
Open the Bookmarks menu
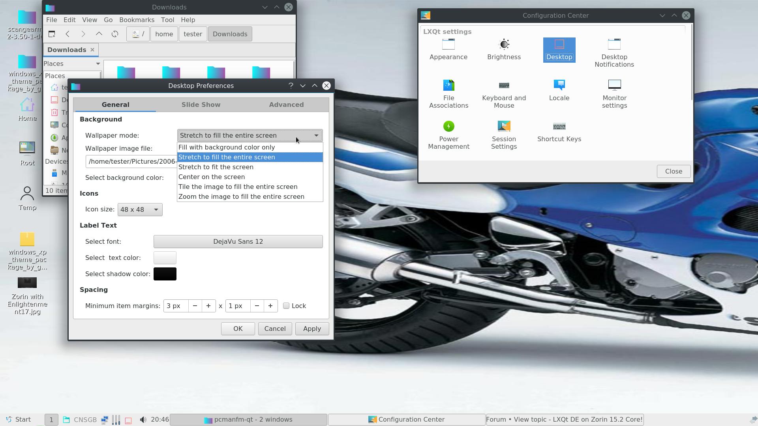click(x=137, y=20)
